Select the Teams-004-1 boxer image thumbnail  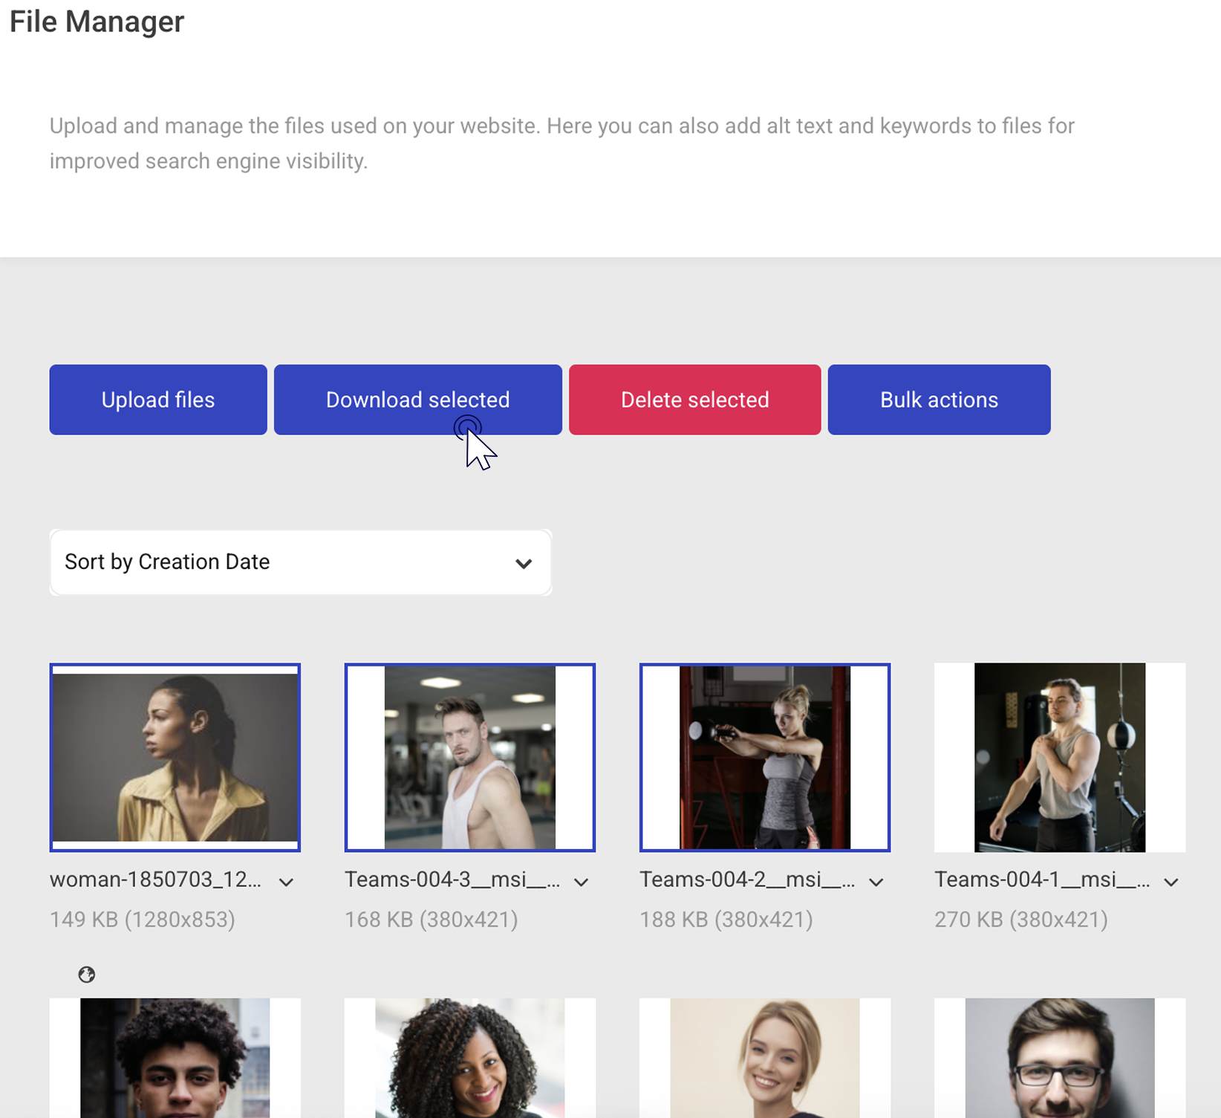point(1060,757)
